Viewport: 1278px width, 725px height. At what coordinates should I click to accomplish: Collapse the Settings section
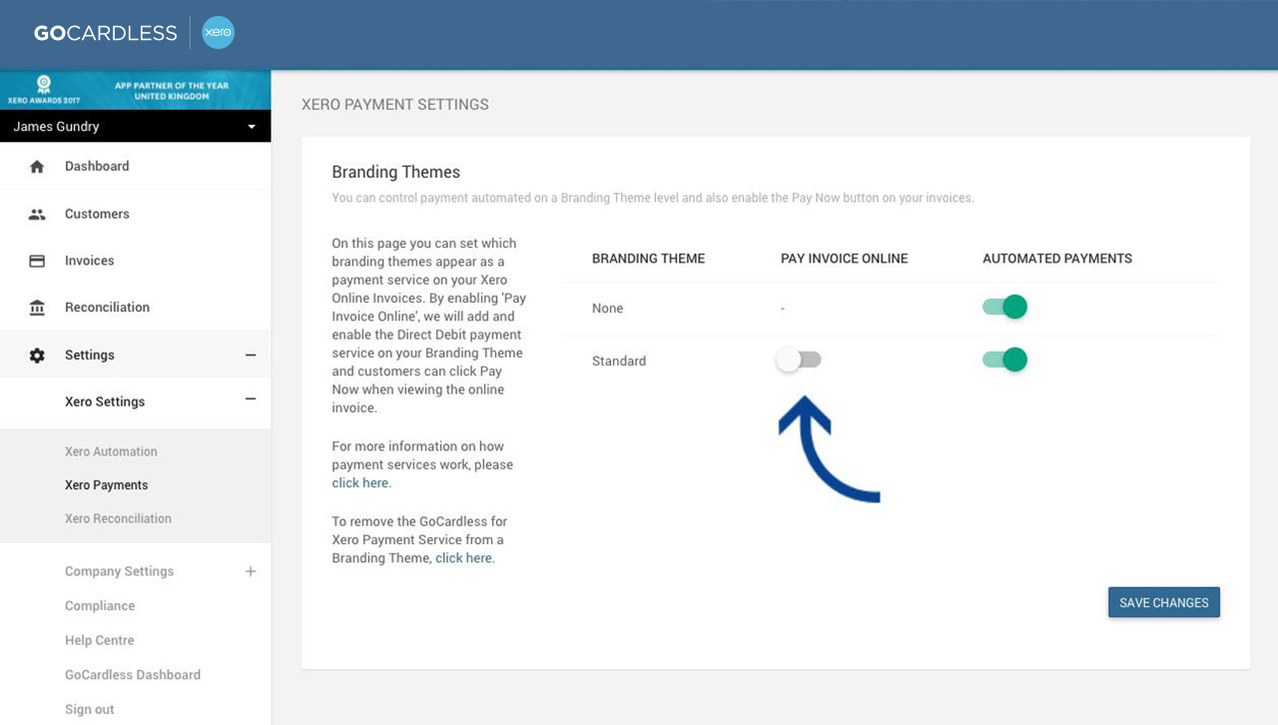pos(251,355)
